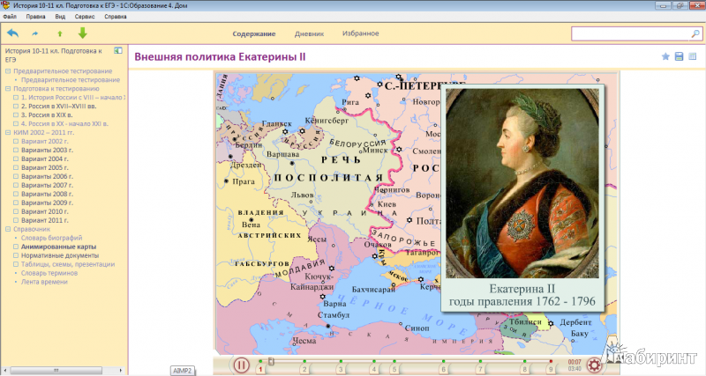The image size is (706, 376).
Task: Open Варианты 2003 г.
Action: click(47, 150)
